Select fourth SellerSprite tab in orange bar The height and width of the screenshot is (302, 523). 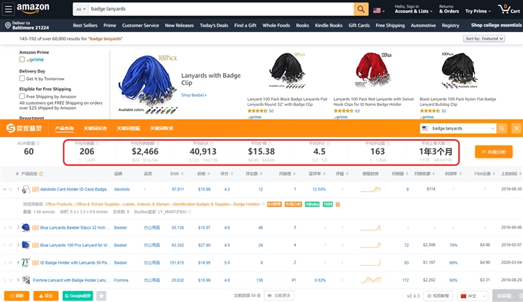point(162,129)
